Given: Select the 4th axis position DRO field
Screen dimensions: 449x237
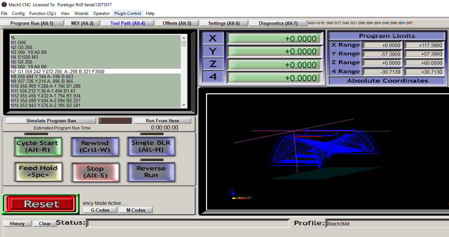Looking at the screenshot, I should coord(274,78).
